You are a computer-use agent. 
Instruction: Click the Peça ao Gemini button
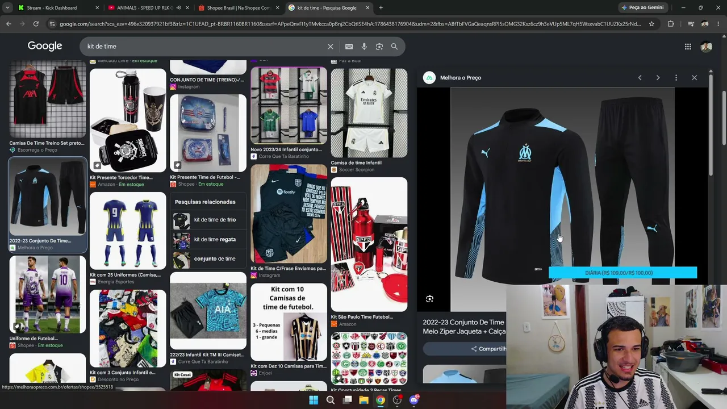click(x=643, y=8)
